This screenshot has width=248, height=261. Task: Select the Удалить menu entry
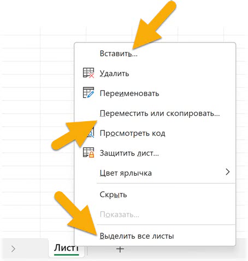pos(114,74)
